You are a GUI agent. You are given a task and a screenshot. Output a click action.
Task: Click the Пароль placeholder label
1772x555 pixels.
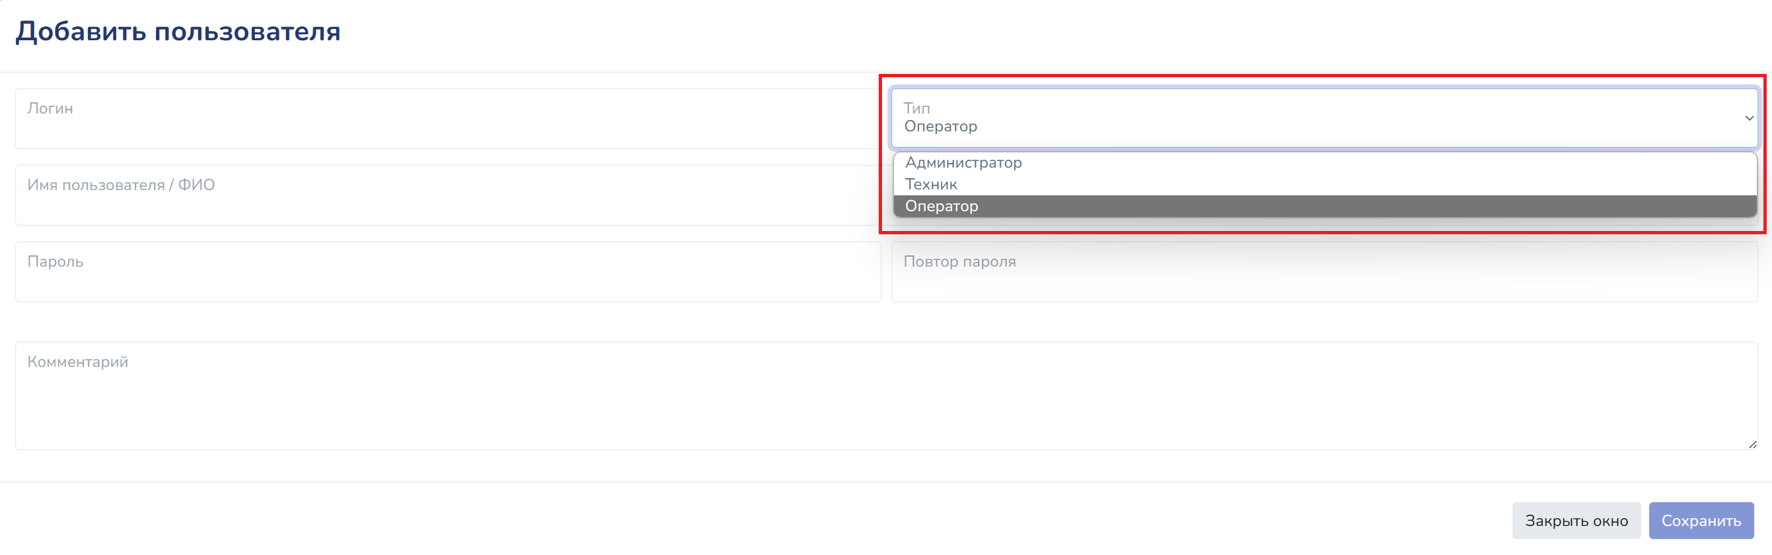(x=55, y=262)
